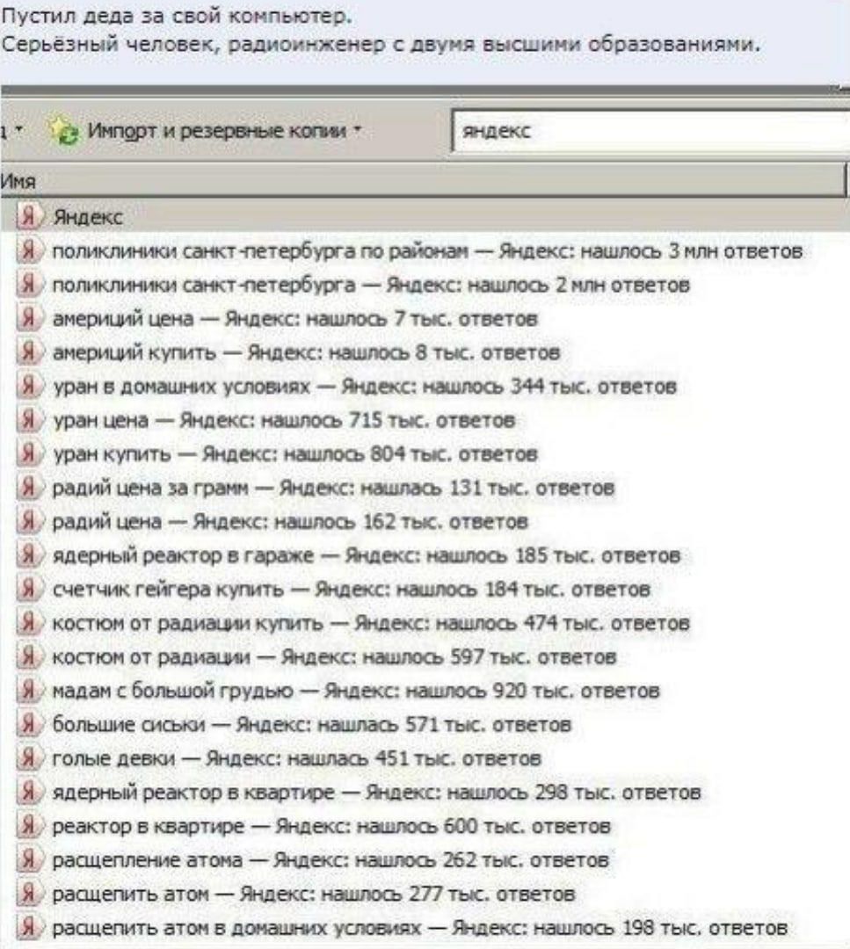Select расщепить атом 277 тыс. entry
Viewport: 850px width, 949px height.
(x=314, y=895)
